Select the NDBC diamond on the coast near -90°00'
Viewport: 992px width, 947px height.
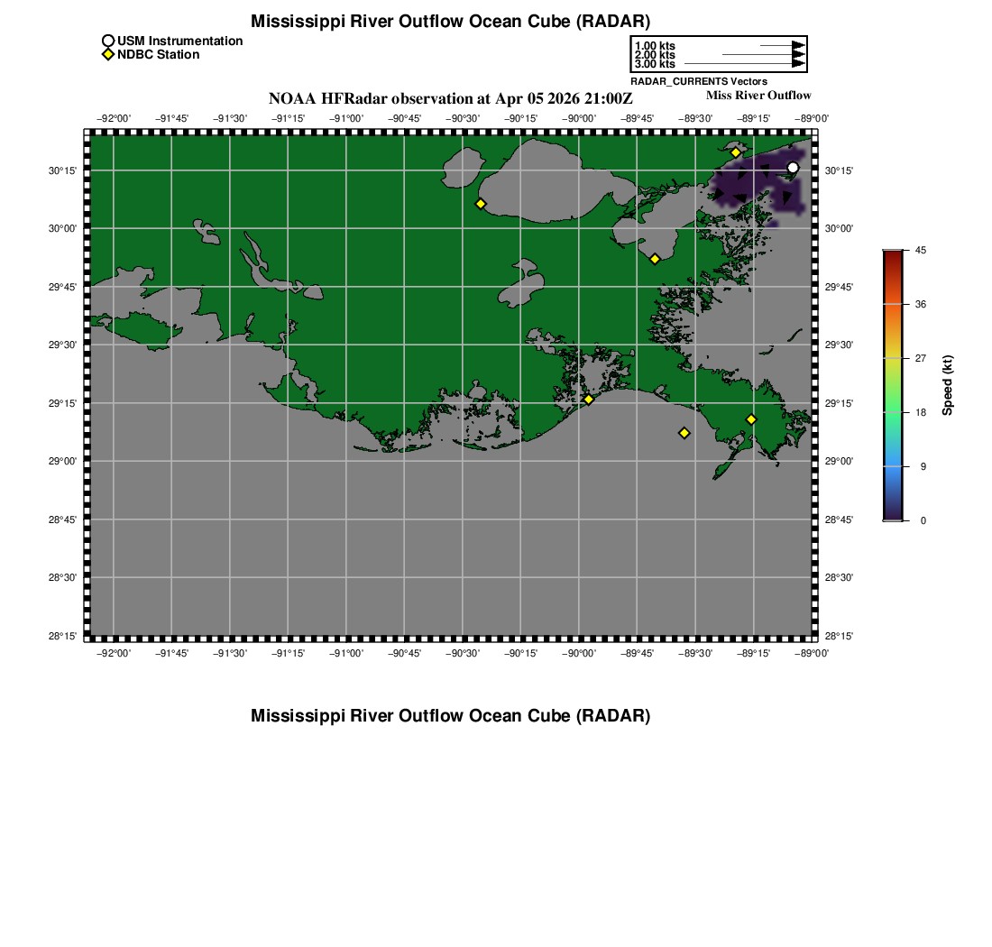[x=588, y=399]
